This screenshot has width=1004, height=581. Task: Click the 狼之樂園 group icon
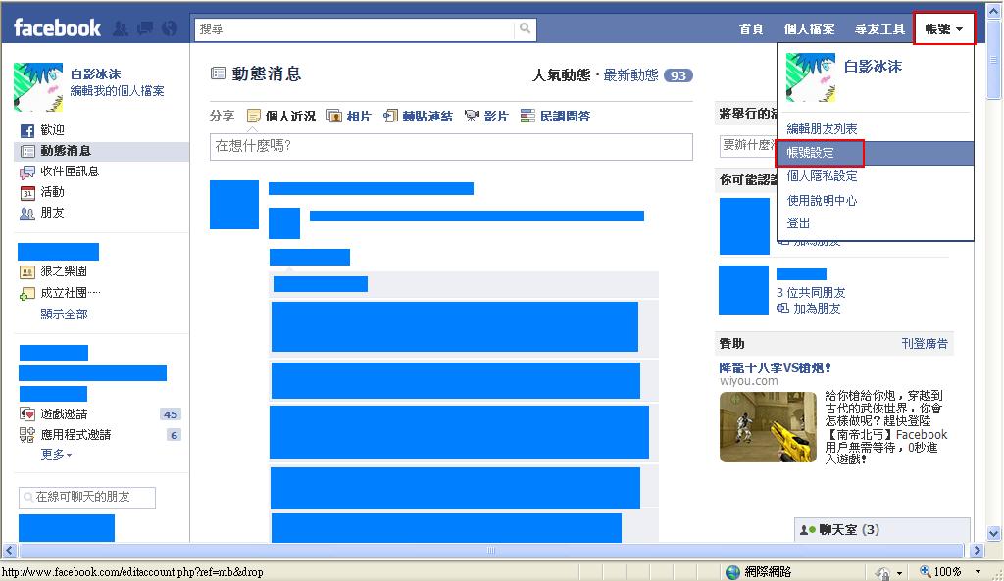(x=26, y=272)
